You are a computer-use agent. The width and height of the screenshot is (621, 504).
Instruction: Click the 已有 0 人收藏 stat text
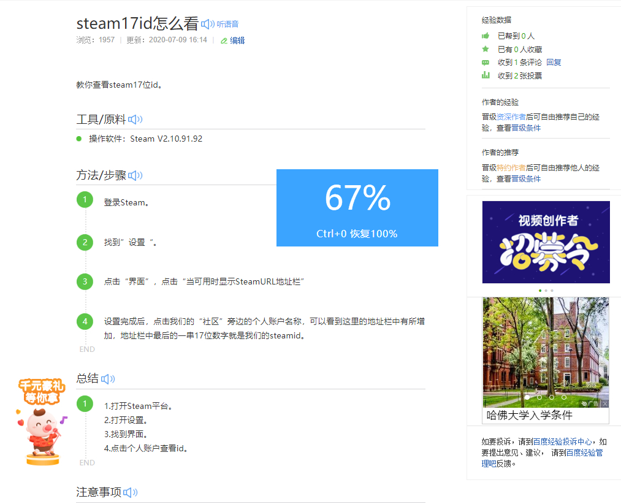point(520,50)
